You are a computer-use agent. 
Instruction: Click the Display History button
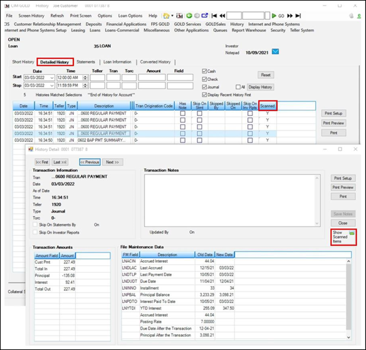[260, 87]
